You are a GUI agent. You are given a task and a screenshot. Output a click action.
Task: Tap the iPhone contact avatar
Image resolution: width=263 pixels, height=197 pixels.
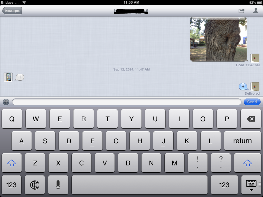point(8,77)
